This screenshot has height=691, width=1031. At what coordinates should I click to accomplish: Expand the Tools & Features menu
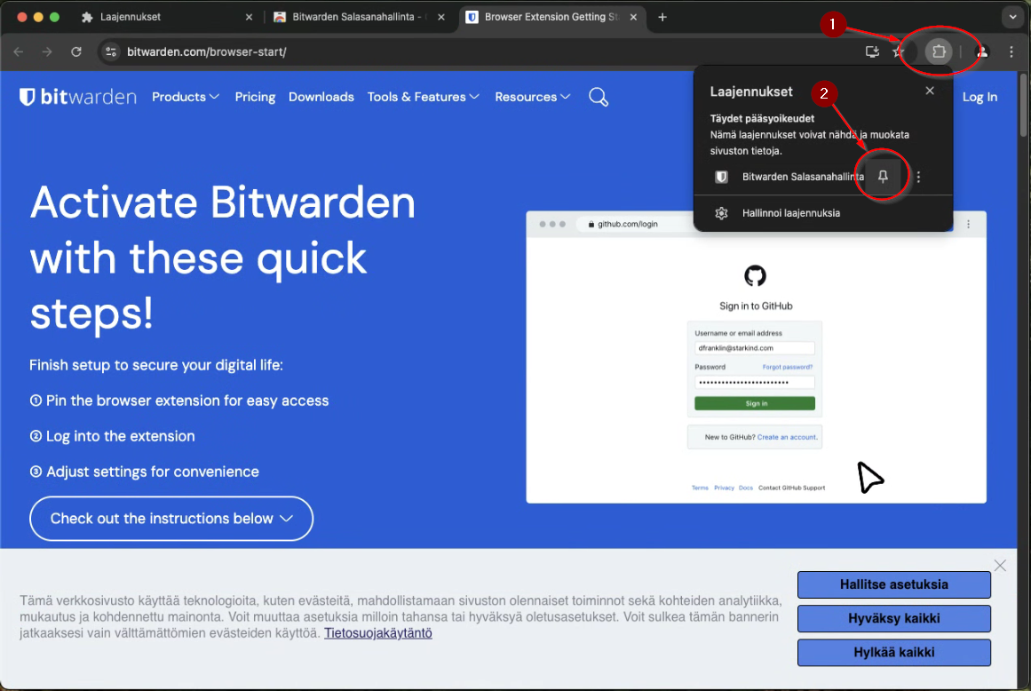click(423, 97)
